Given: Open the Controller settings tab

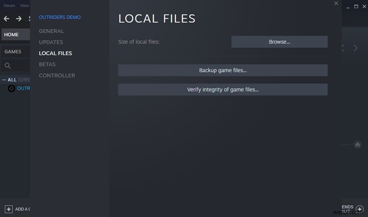Looking at the screenshot, I should 57,75.
